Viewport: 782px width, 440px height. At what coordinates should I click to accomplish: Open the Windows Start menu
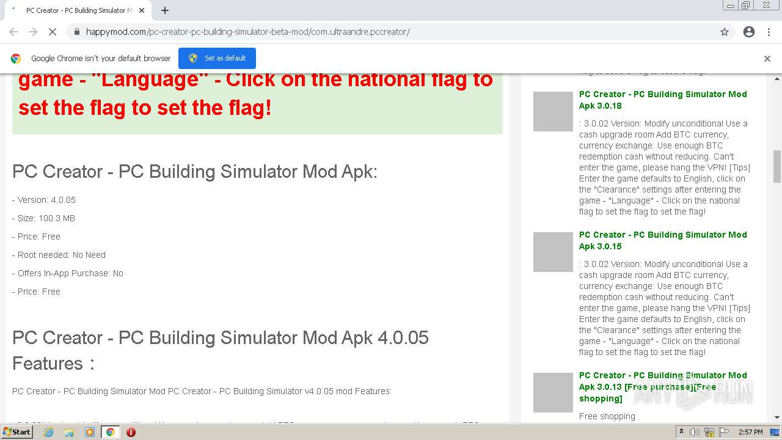click(x=17, y=431)
